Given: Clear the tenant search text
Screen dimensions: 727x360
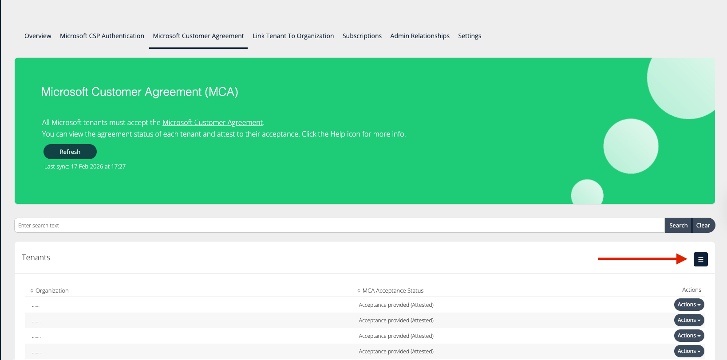Looking at the screenshot, I should pyautogui.click(x=703, y=225).
